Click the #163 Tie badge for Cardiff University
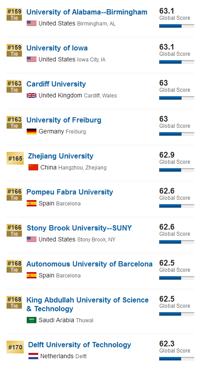This screenshot has width=200, height=367. pos(14,86)
